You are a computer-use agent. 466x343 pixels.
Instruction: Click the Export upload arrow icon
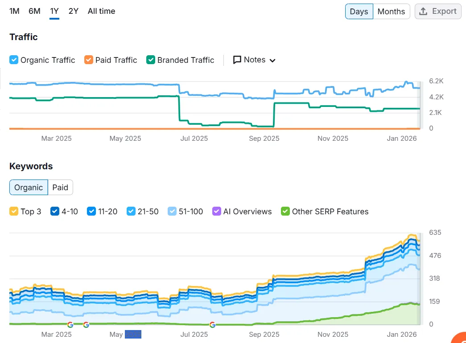[424, 12]
